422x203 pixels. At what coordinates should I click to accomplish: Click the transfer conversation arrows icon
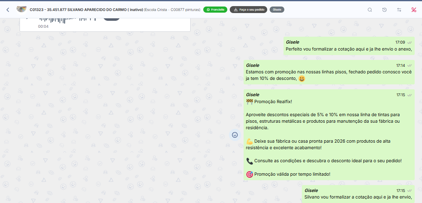pos(399,10)
